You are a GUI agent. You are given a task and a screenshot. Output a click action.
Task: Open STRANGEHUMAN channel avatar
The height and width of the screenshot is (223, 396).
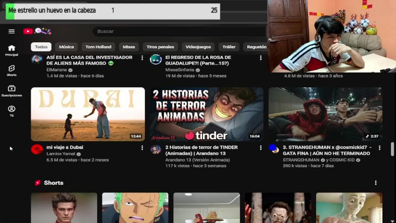tap(274, 149)
